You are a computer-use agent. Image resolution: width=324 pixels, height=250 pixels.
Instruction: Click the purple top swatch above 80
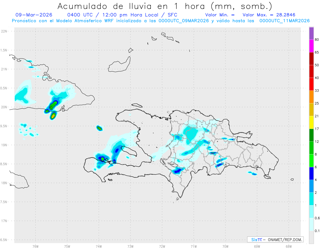[x=311, y=33]
